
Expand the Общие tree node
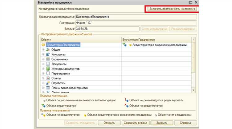tap(43, 50)
